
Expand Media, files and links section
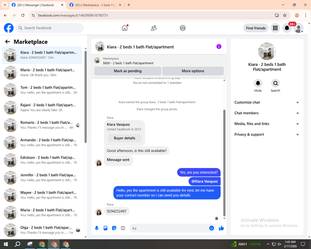267,124
